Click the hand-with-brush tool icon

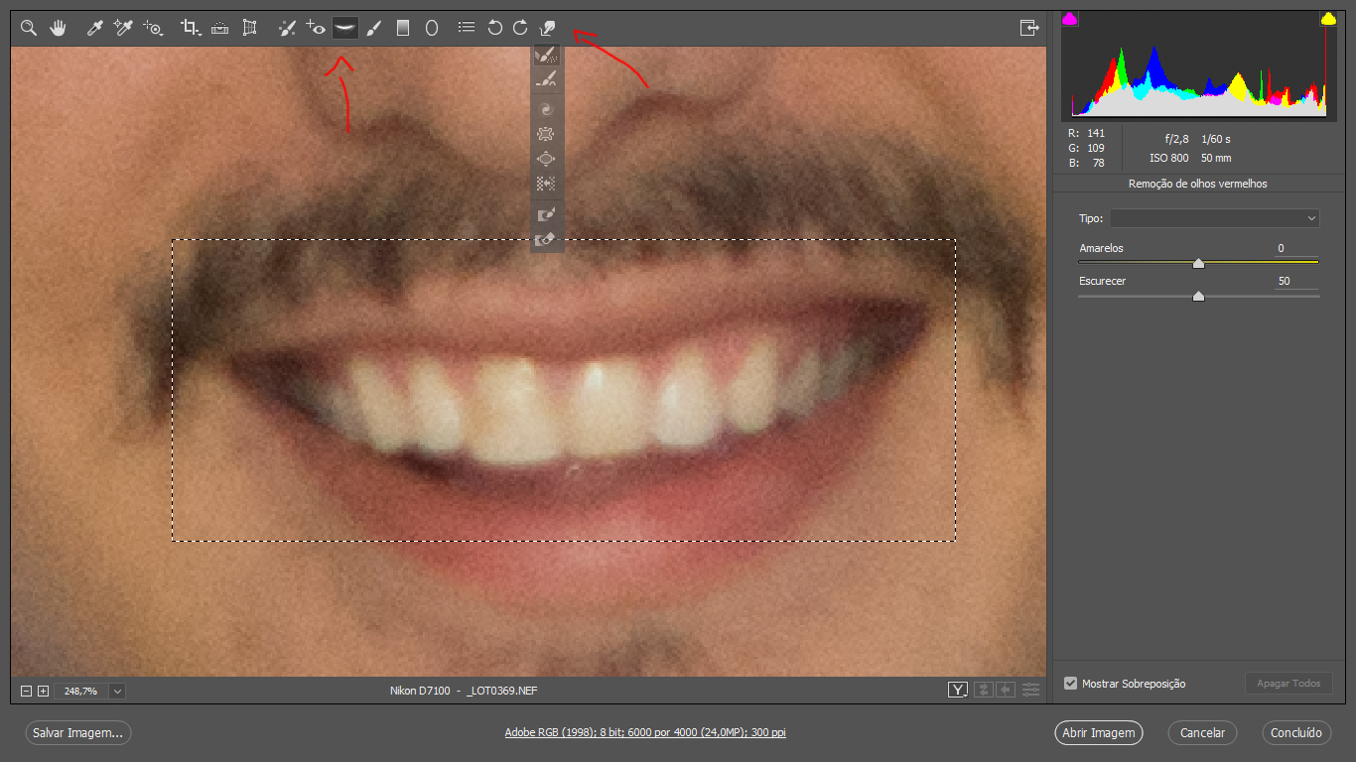[547, 28]
